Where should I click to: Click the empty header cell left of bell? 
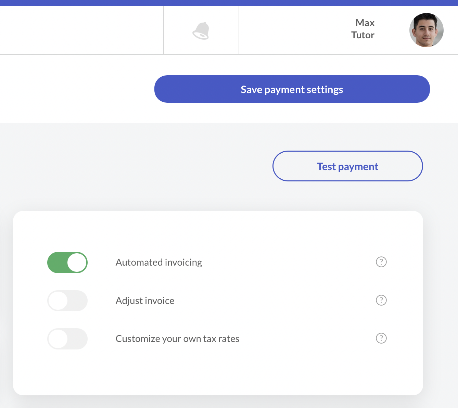(81, 30)
